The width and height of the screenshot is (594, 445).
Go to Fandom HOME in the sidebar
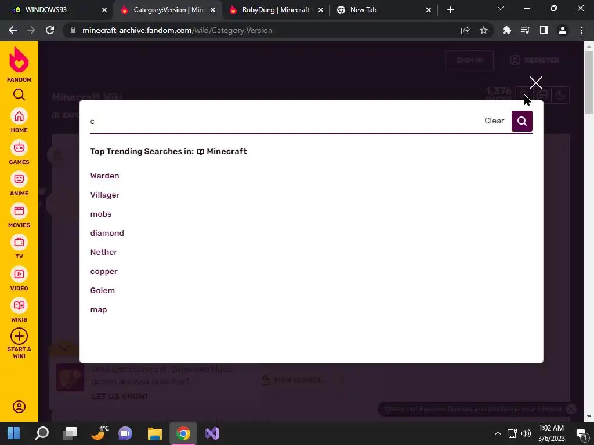pyautogui.click(x=19, y=121)
